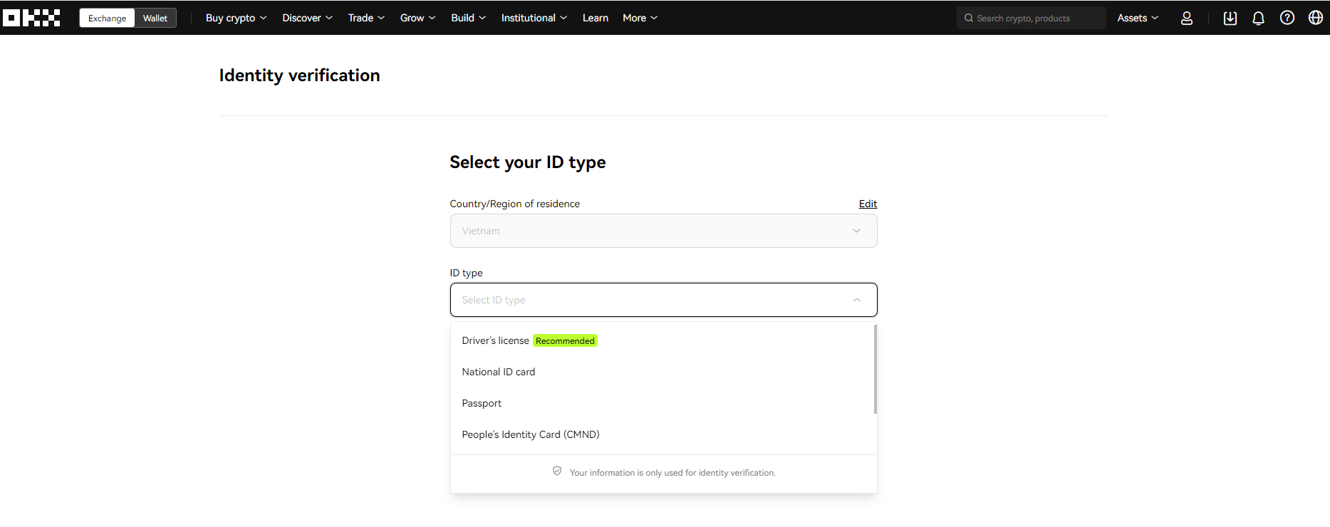Select People's Identity Card (CMND) option
The height and width of the screenshot is (527, 1330).
[663, 434]
